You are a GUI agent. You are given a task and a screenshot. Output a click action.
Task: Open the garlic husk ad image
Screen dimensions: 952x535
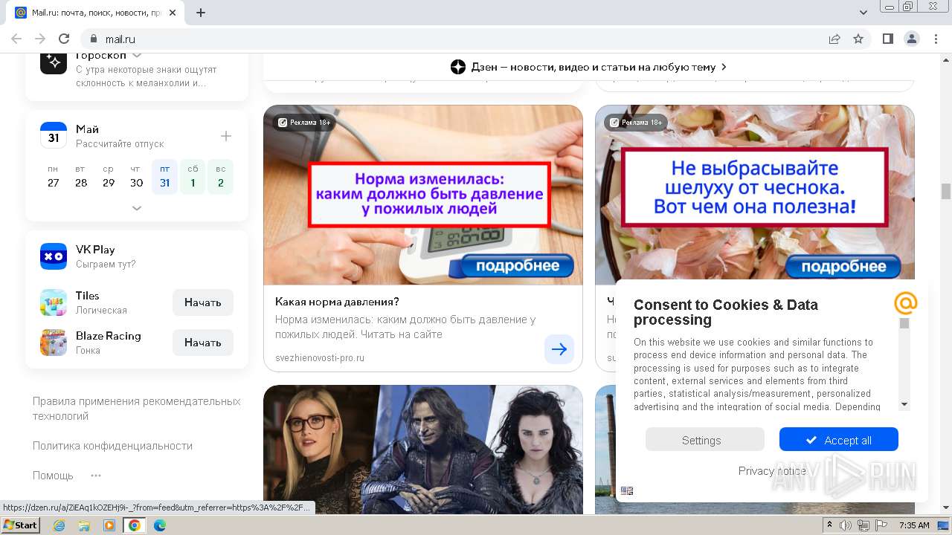pos(755,195)
